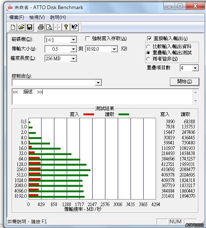Image resolution: width=206 pixels, height=228 pixels.
Task: Click the green read bar for 256.0
Action: (59, 170)
